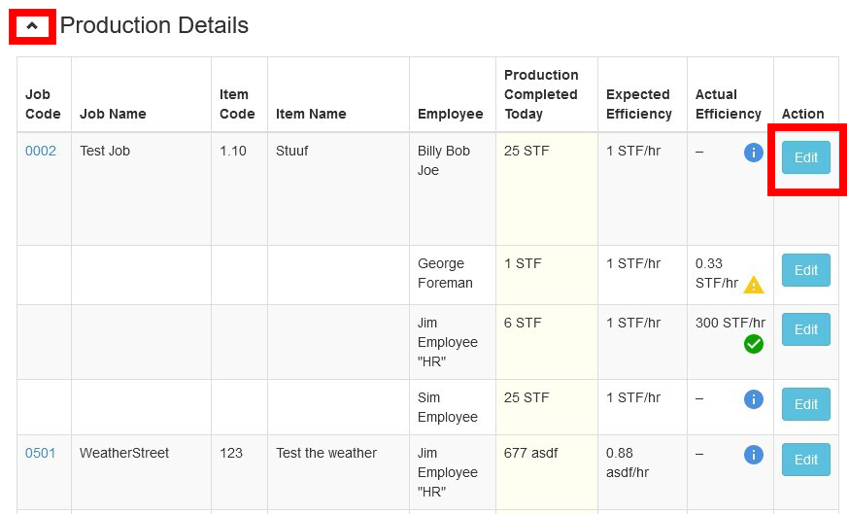
Task: Click info icon in Billy Bob Joe row
Action: tap(753, 153)
